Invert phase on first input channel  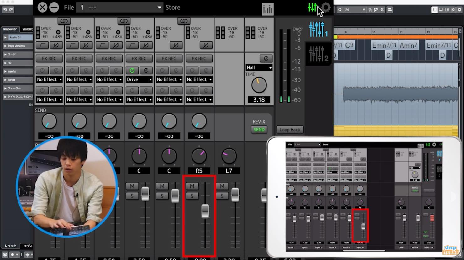(x=56, y=45)
